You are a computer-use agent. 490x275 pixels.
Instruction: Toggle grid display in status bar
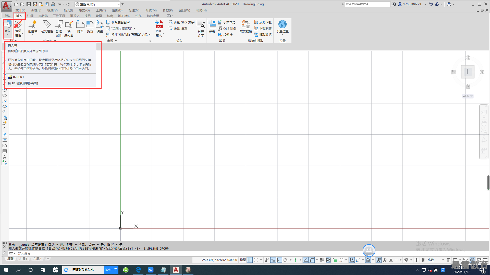coord(250,260)
